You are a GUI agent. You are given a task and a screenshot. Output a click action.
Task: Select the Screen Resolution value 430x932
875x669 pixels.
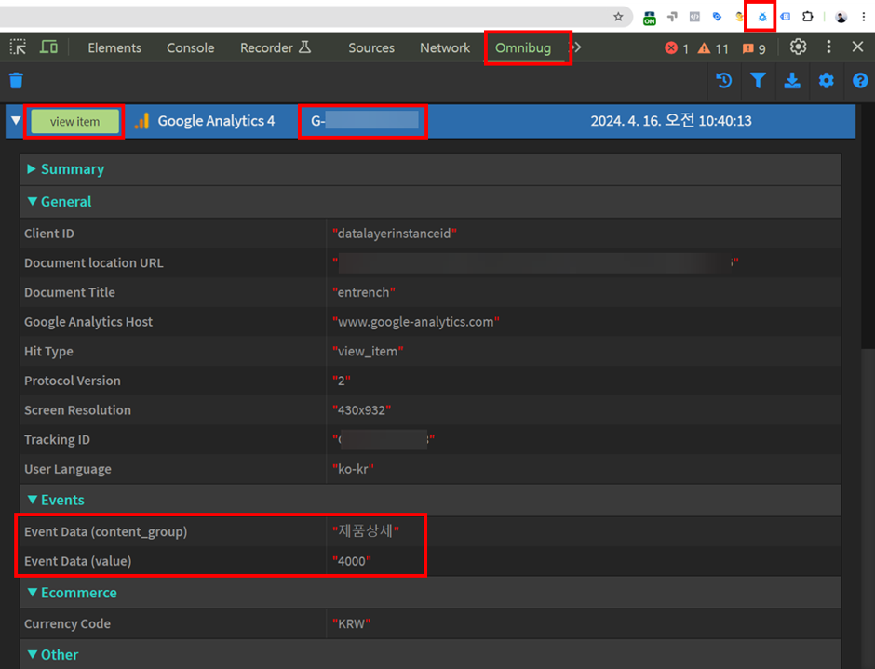tap(361, 410)
